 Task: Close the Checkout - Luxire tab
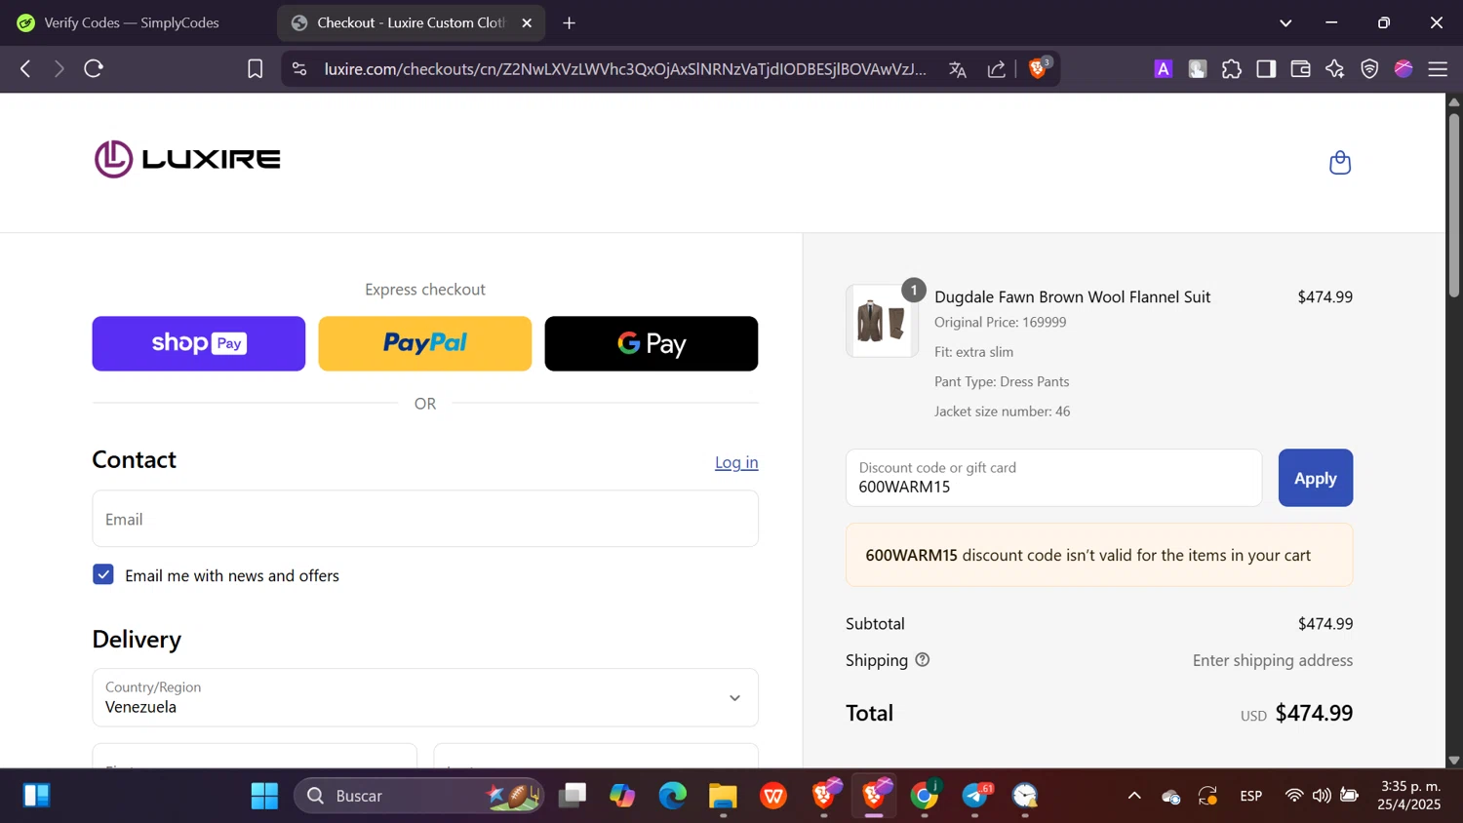(527, 22)
